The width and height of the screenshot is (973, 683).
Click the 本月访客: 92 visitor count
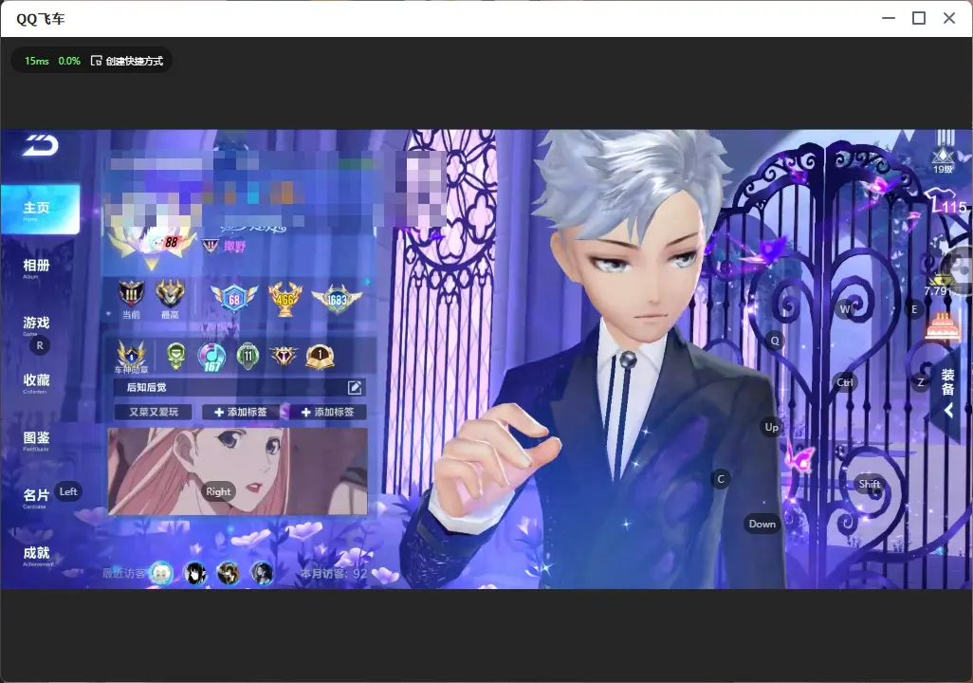coord(334,574)
